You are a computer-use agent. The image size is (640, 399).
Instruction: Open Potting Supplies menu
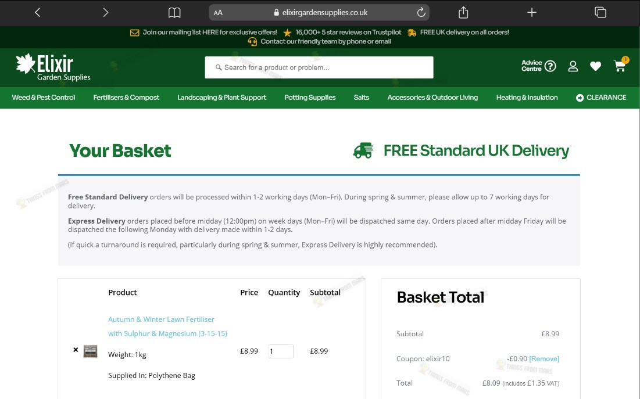point(310,98)
